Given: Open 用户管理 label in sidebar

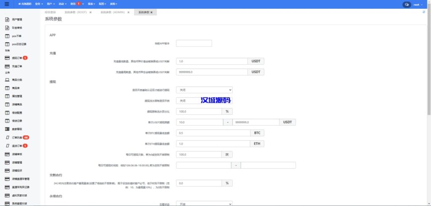Looking at the screenshot, I should (17, 19).
